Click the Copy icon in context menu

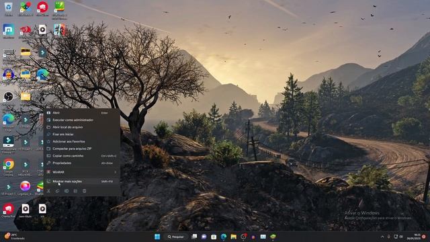57,191
